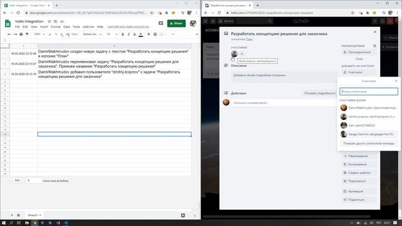Open the Add-ons menu in Sheets

pyautogui.click(x=89, y=27)
